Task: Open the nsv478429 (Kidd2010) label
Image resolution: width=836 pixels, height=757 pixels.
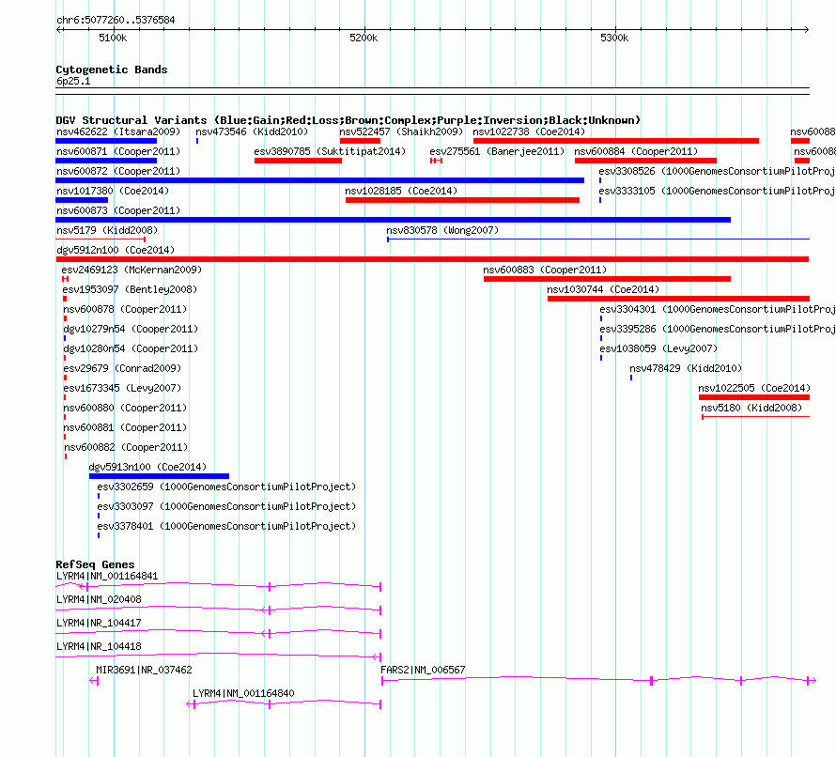Action: [x=686, y=368]
